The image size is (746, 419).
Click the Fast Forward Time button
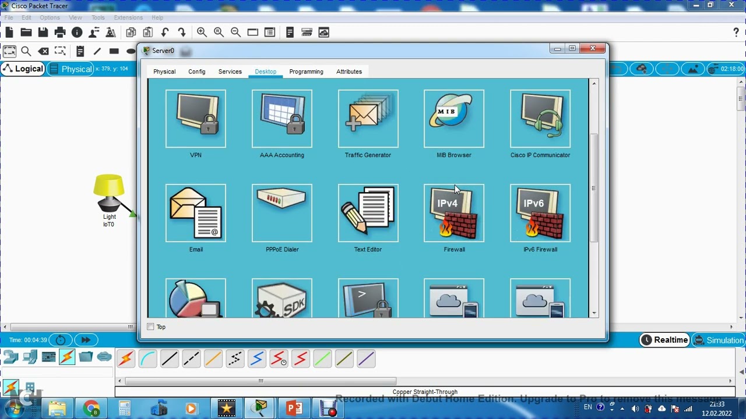click(x=86, y=340)
